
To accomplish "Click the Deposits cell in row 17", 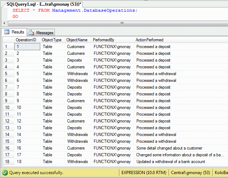I will pyautogui.click(x=78, y=155).
